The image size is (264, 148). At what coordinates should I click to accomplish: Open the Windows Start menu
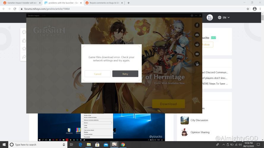tap(4, 145)
